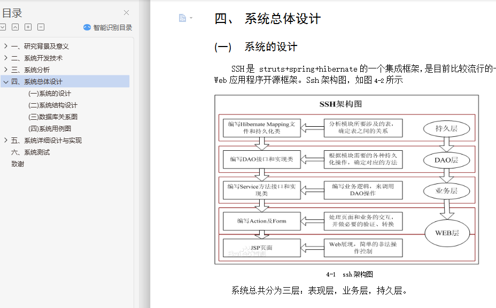This screenshot has height=308, width=496.
Task: Go to (二)系统结构设计 in outline
Action: [53, 105]
